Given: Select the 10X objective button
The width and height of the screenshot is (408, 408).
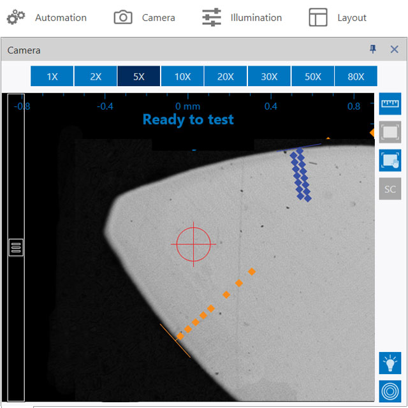Looking at the screenshot, I should click(x=182, y=76).
